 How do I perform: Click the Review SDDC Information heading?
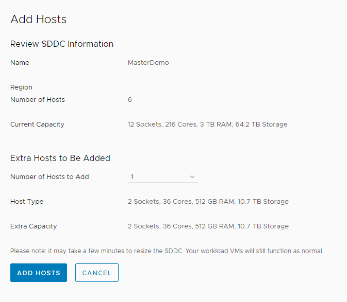pyautogui.click(x=62, y=44)
